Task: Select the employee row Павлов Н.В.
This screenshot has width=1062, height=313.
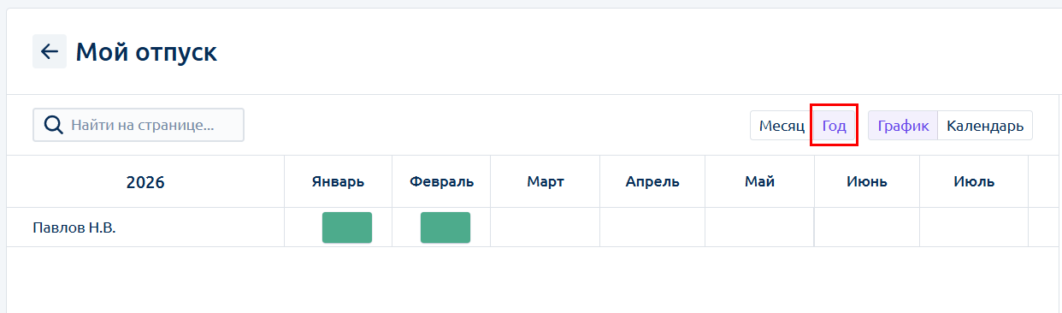Action: (530, 227)
